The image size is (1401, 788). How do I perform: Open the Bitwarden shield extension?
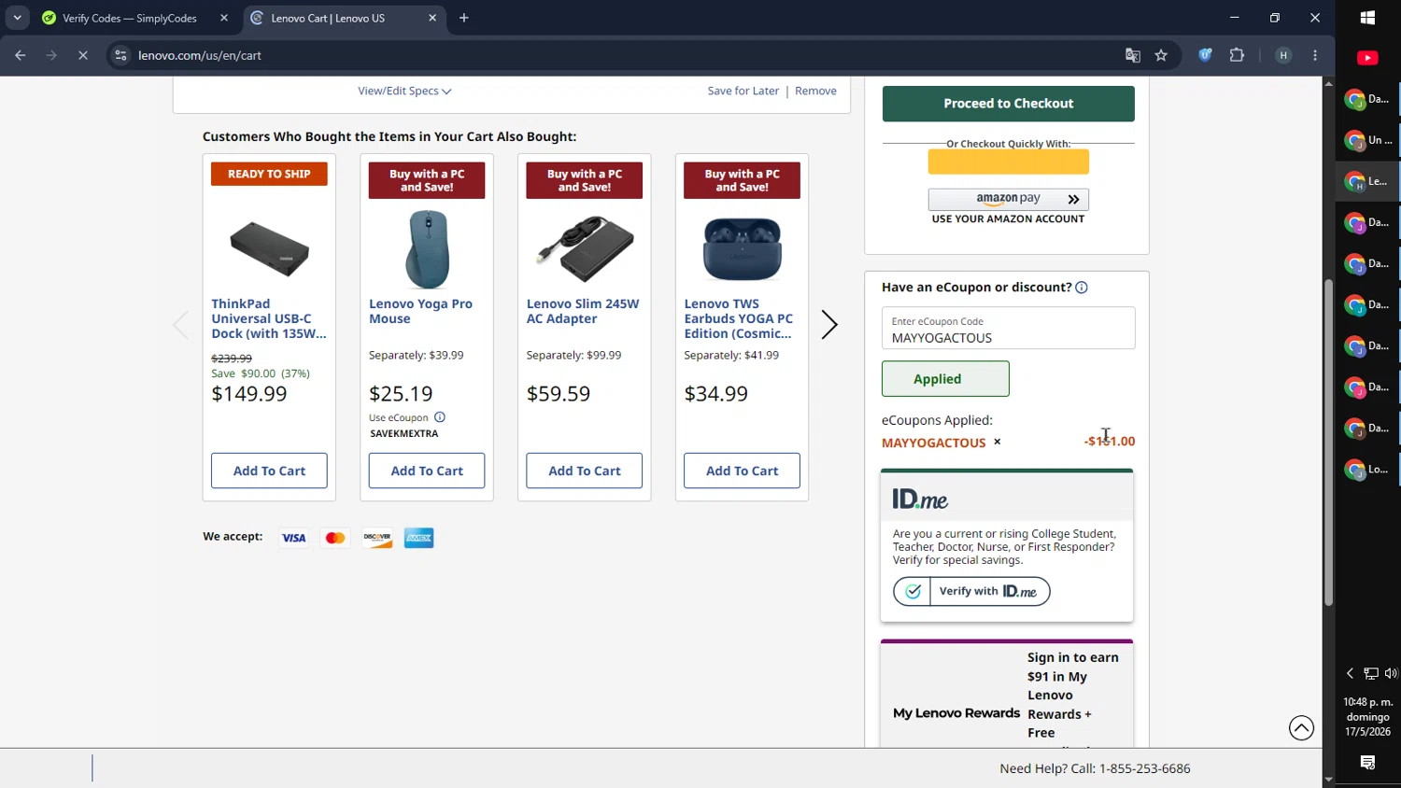(x=1206, y=55)
